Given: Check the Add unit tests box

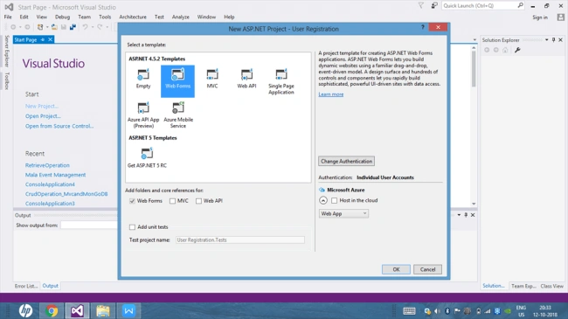Looking at the screenshot, I should pyautogui.click(x=132, y=227).
